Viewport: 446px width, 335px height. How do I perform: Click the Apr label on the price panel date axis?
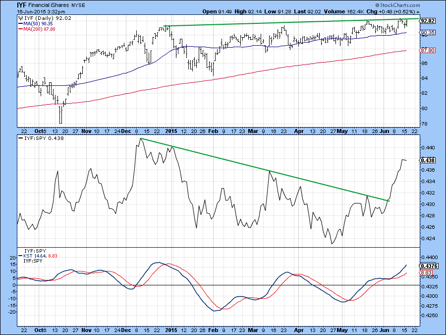299,132
